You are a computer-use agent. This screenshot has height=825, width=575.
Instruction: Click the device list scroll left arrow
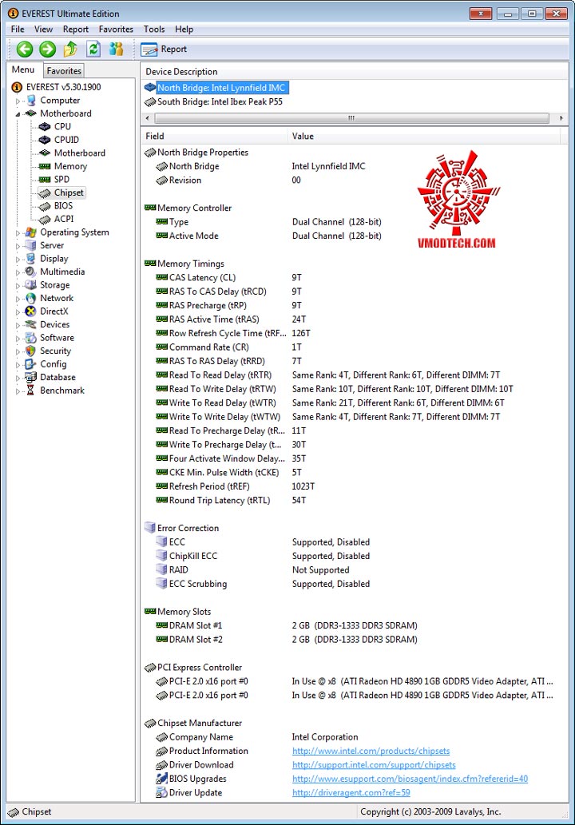click(147, 118)
